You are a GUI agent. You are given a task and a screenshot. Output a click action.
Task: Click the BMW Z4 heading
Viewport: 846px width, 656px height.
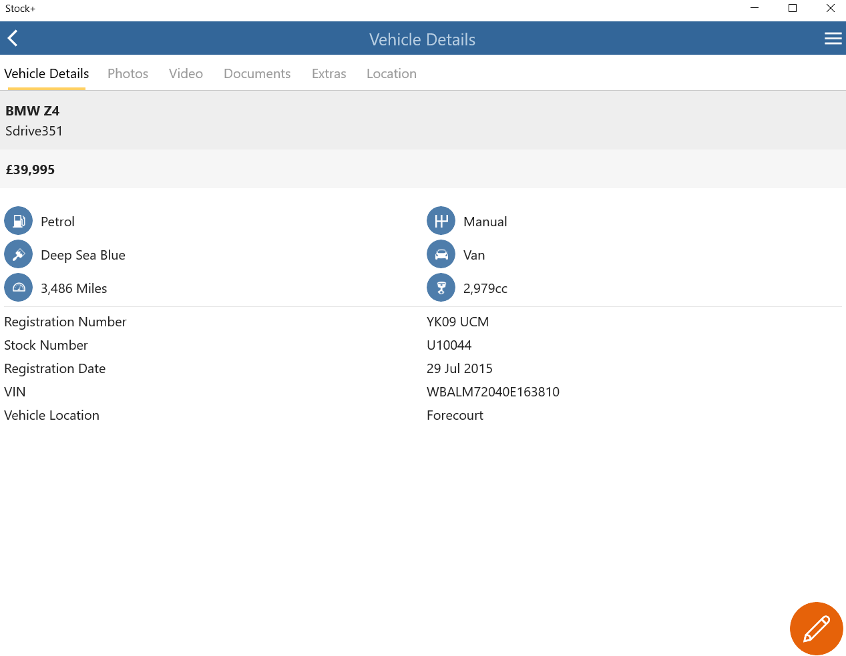pyautogui.click(x=33, y=111)
